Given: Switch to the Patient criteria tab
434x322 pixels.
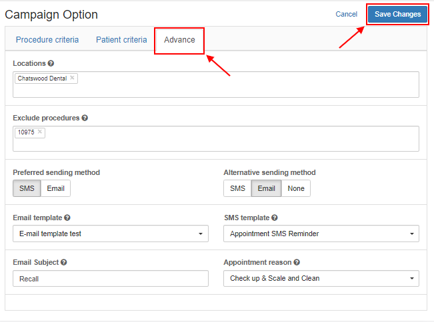Looking at the screenshot, I should pyautogui.click(x=121, y=40).
